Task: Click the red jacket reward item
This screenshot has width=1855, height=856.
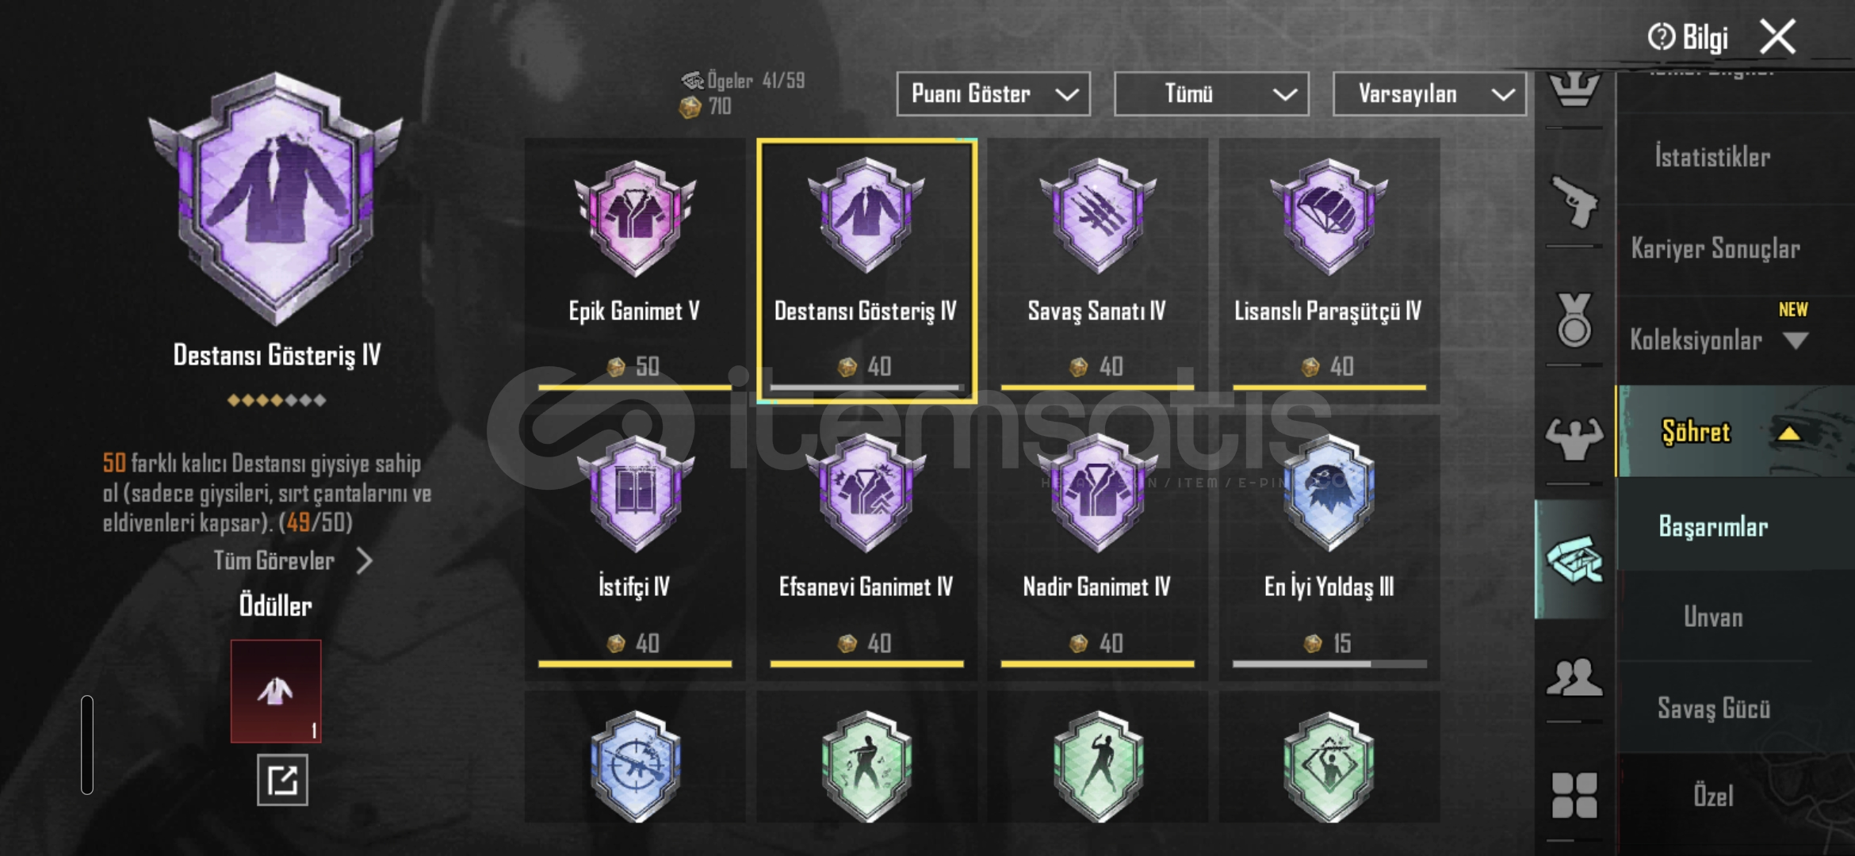Action: (x=276, y=691)
